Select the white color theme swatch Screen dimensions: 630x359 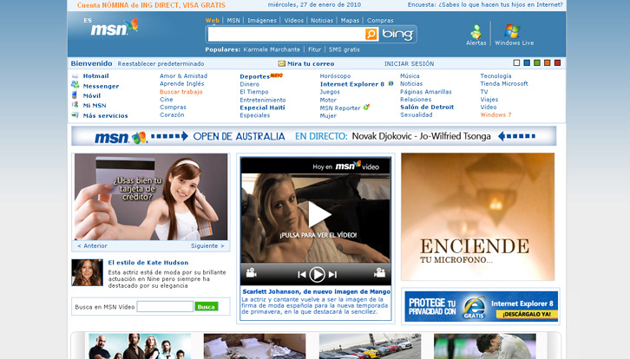point(517,62)
